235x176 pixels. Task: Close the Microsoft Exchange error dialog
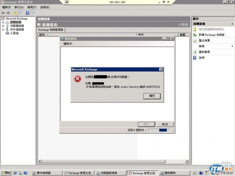click(x=161, y=69)
